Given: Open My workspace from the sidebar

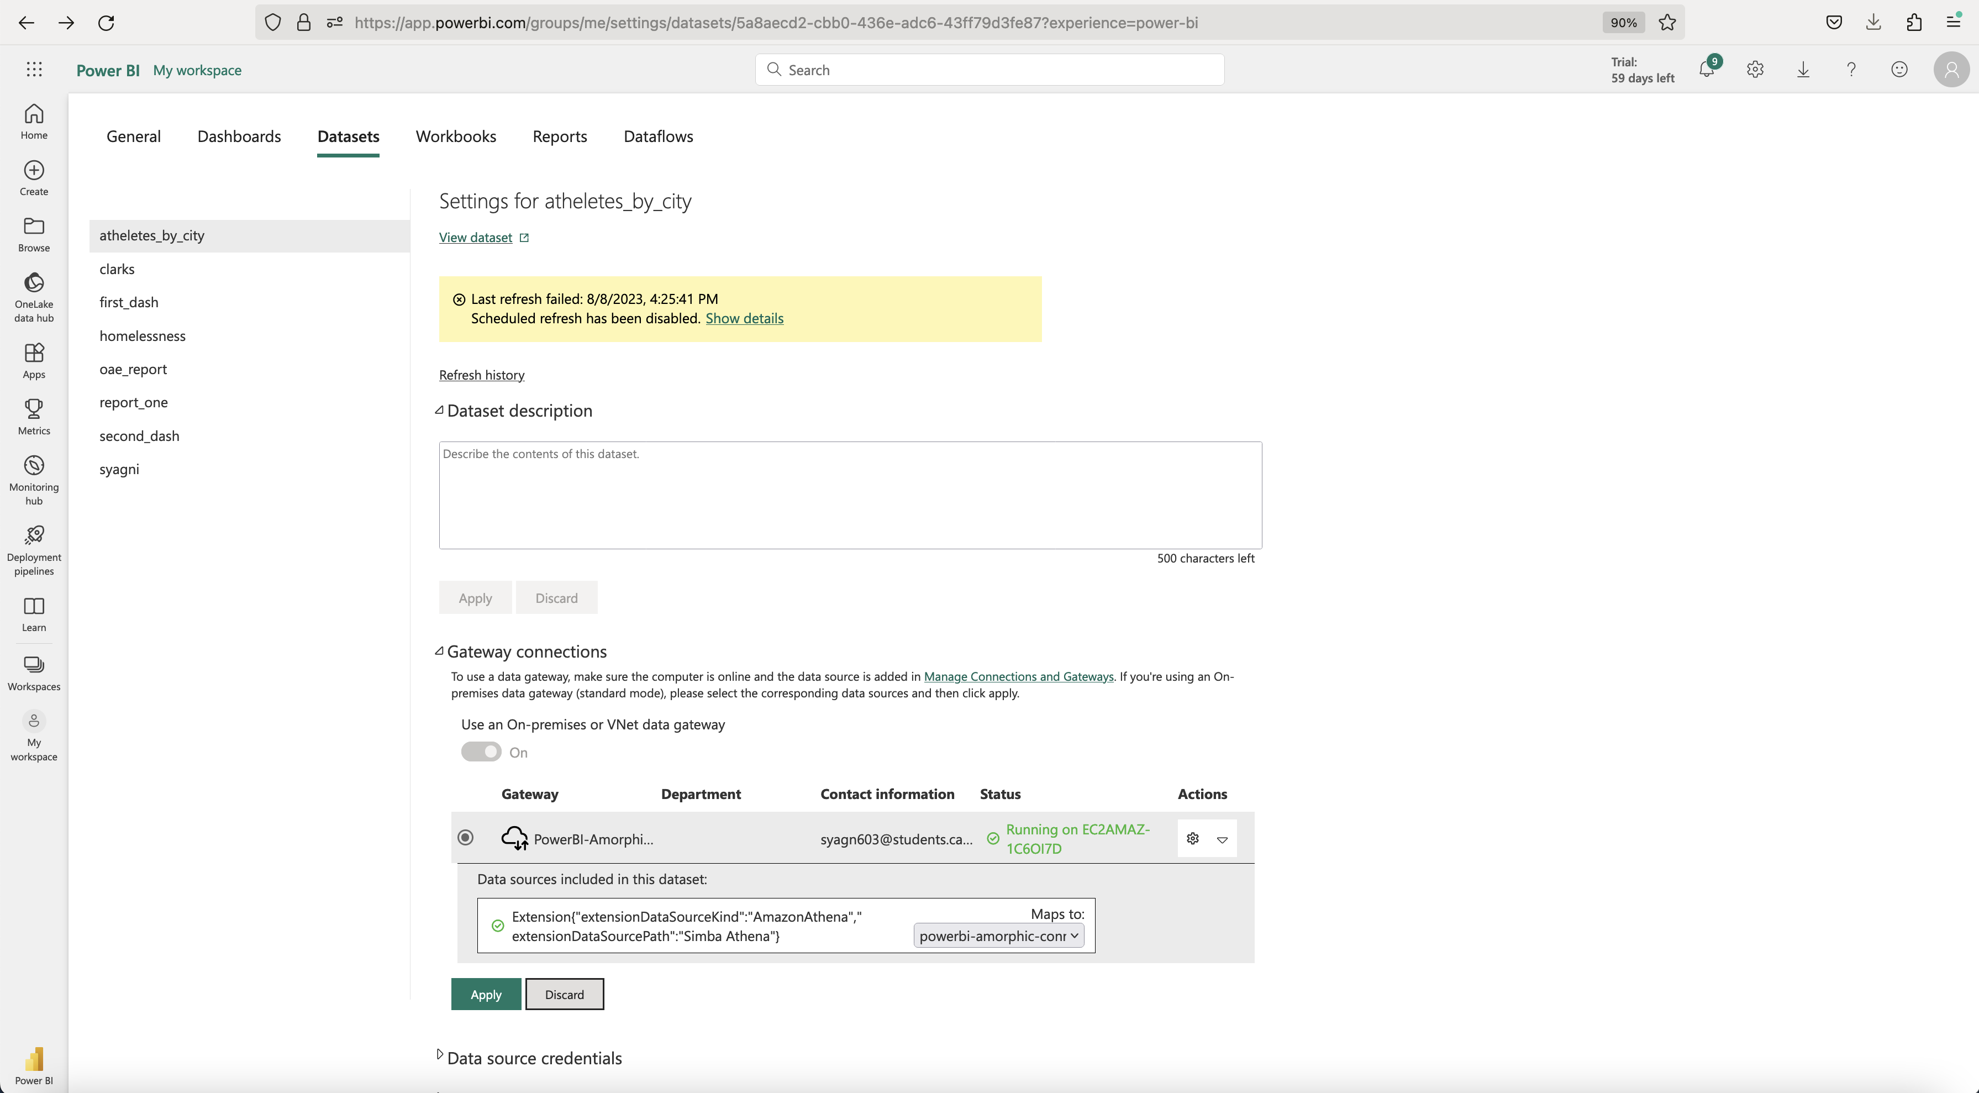Looking at the screenshot, I should point(34,737).
